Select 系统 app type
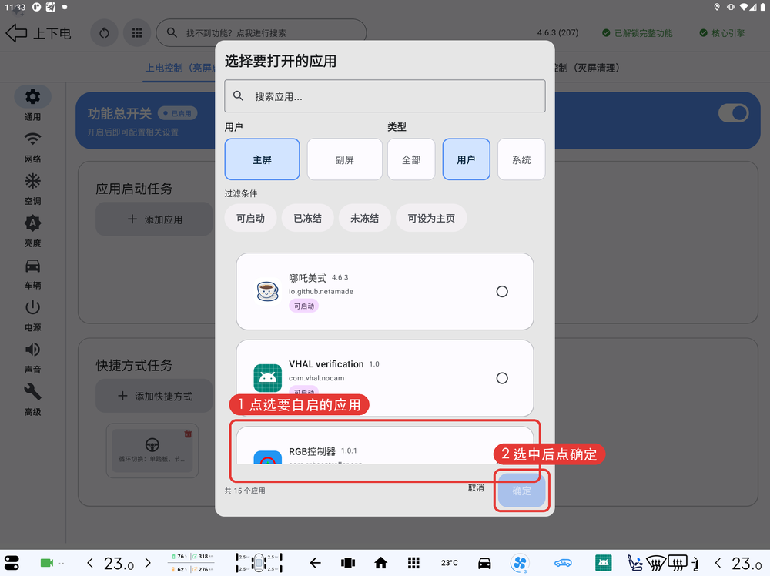 pyautogui.click(x=521, y=159)
